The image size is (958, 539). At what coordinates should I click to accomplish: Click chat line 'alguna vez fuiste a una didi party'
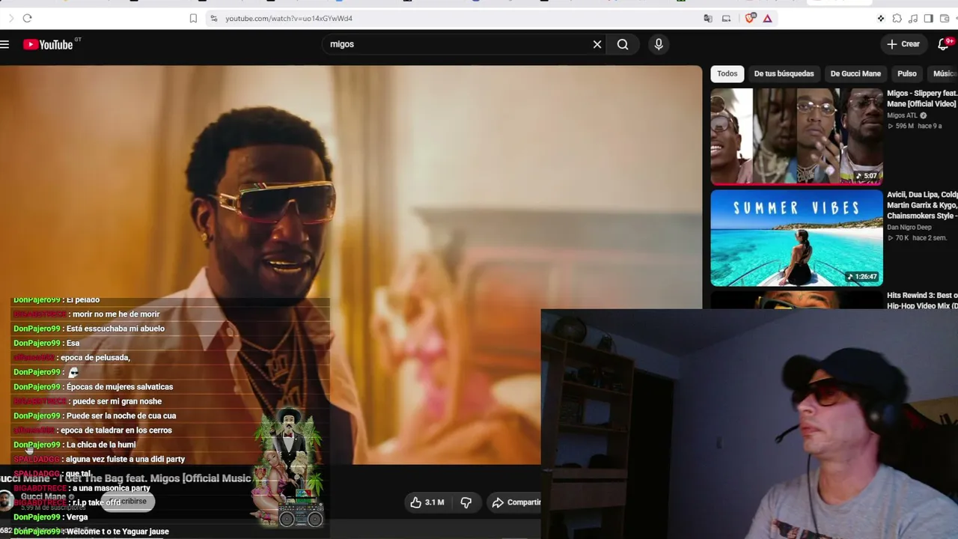(125, 460)
